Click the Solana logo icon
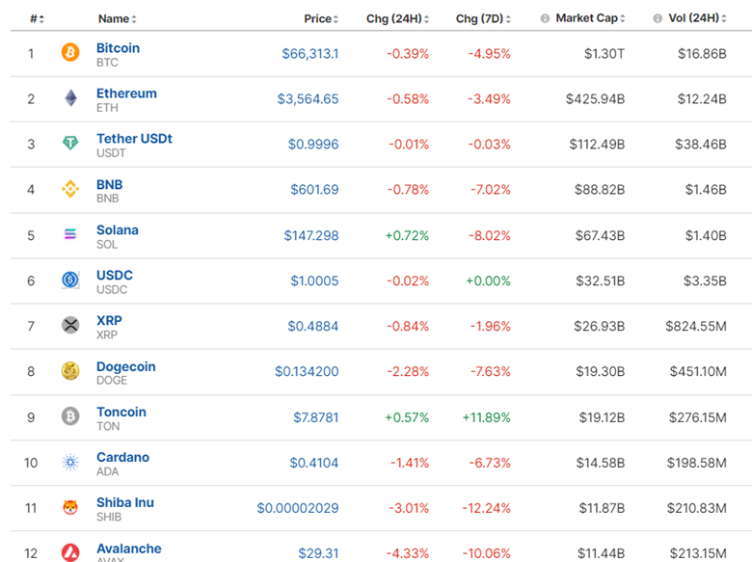Viewport: 752px width, 562px height. [70, 234]
